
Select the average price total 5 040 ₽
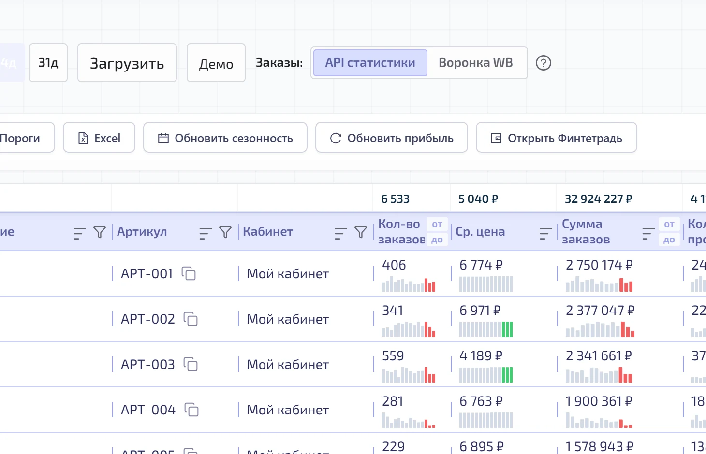[x=478, y=199]
